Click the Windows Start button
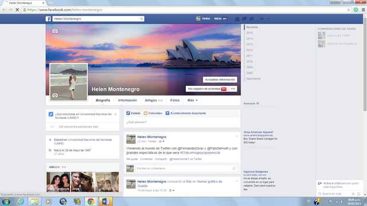This screenshot has height=206, width=367. [6, 201]
